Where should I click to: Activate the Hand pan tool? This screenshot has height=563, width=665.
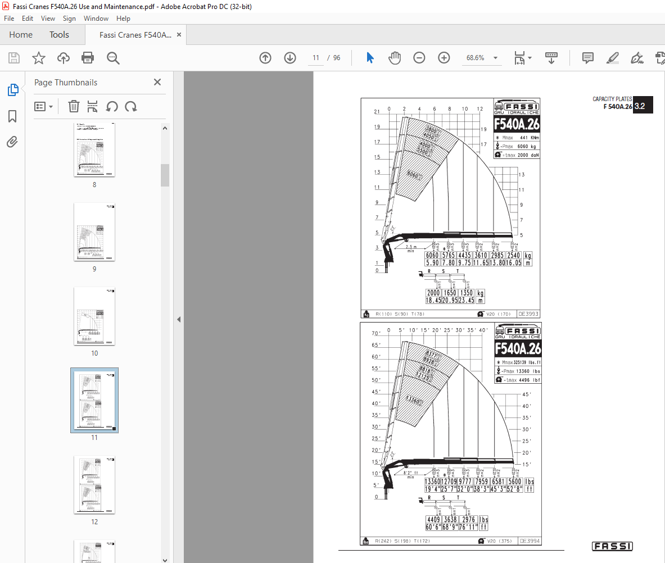click(x=395, y=58)
